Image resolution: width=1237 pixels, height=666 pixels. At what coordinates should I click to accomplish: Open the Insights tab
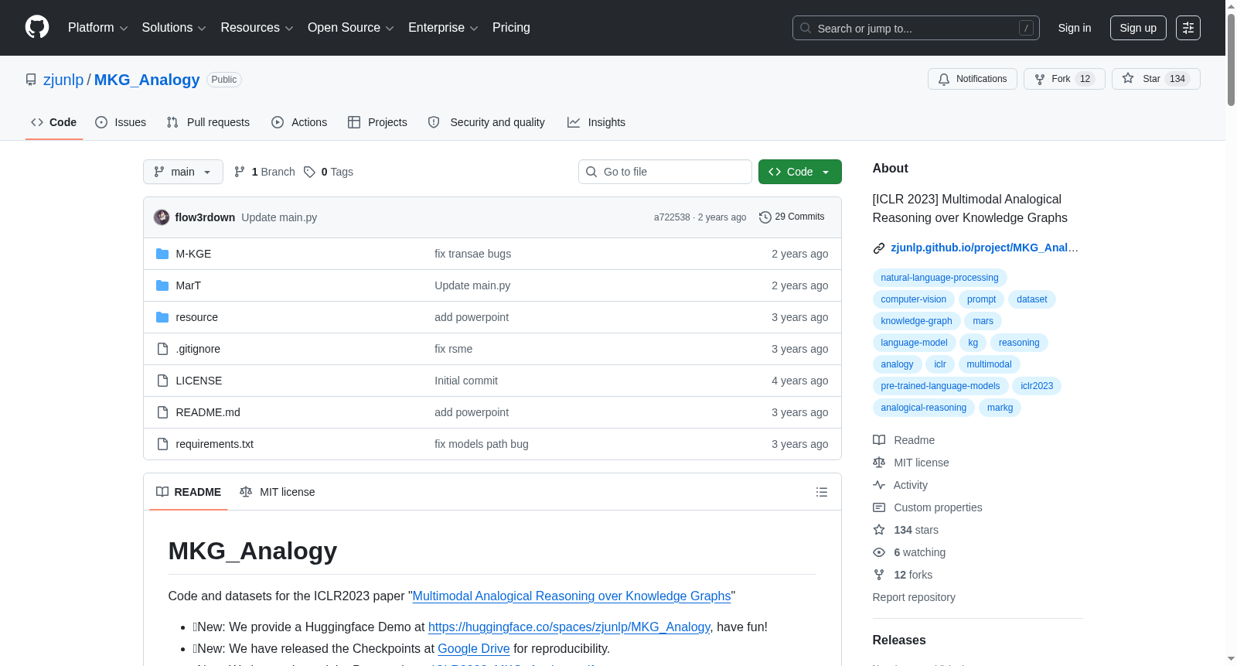click(x=596, y=122)
